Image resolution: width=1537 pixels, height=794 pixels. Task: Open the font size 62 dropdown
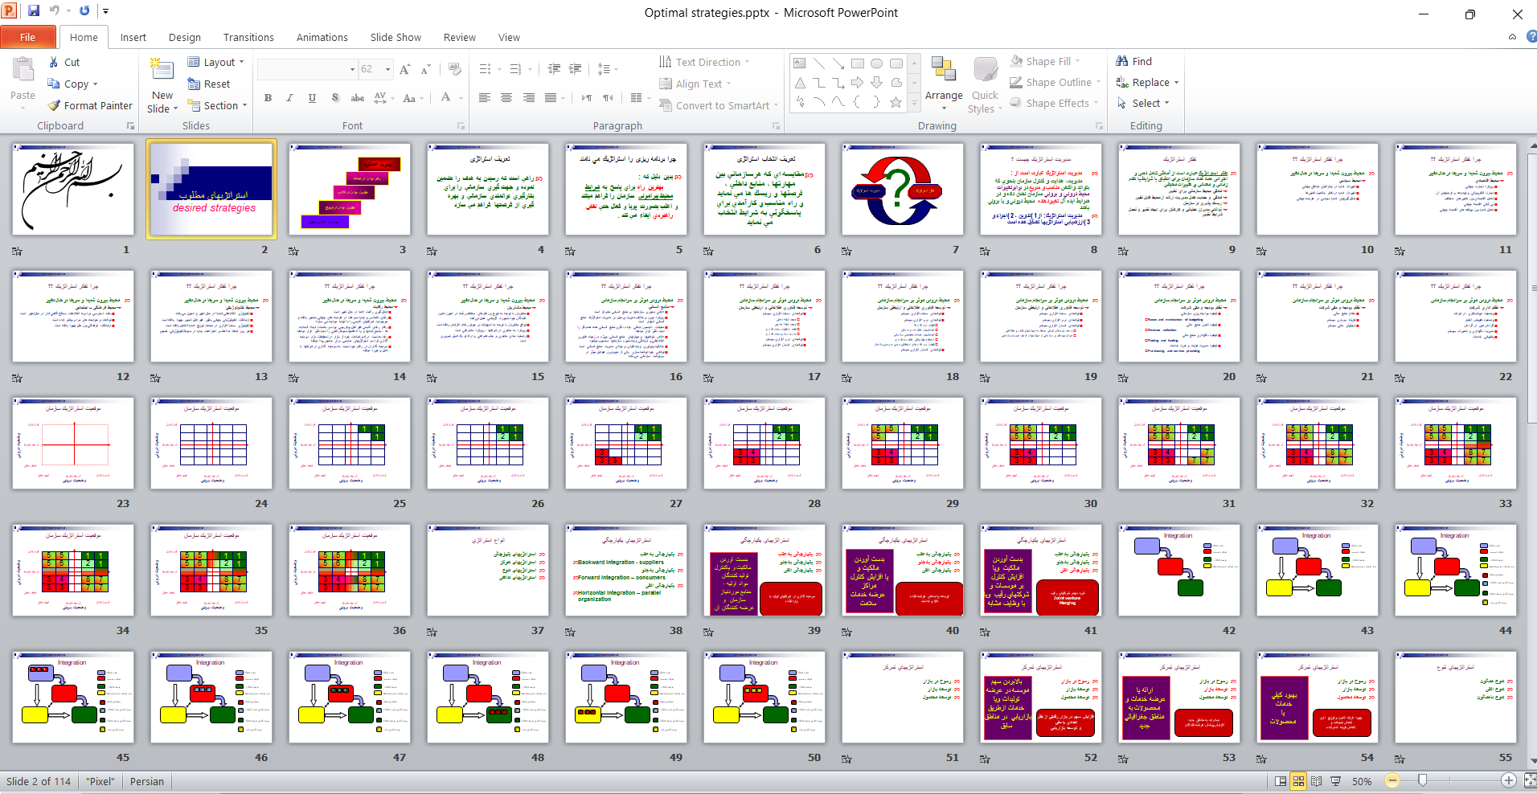coord(387,69)
